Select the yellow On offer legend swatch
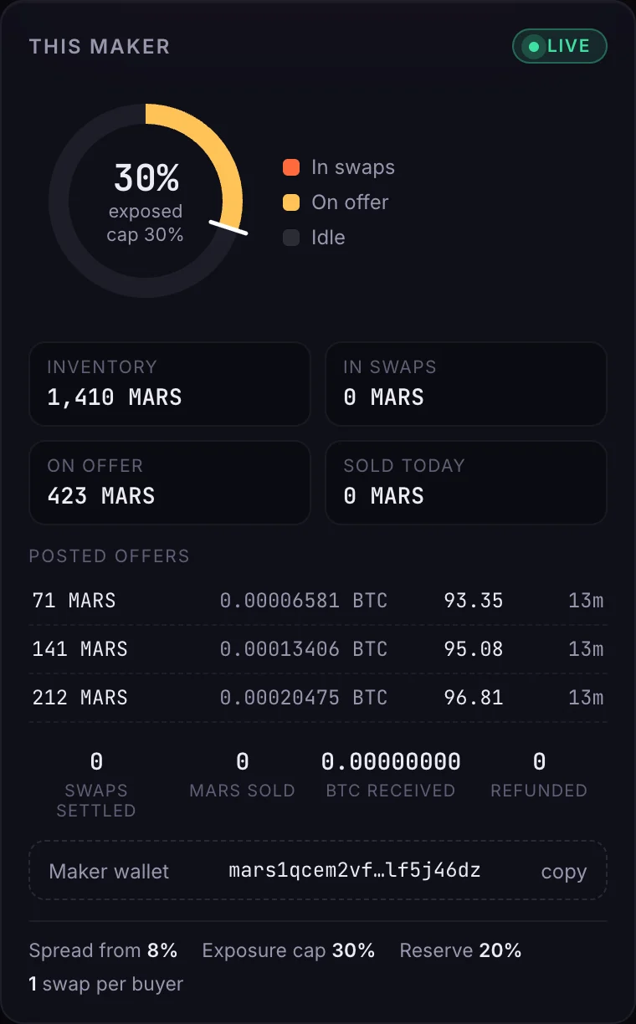636x1024 pixels. 291,202
